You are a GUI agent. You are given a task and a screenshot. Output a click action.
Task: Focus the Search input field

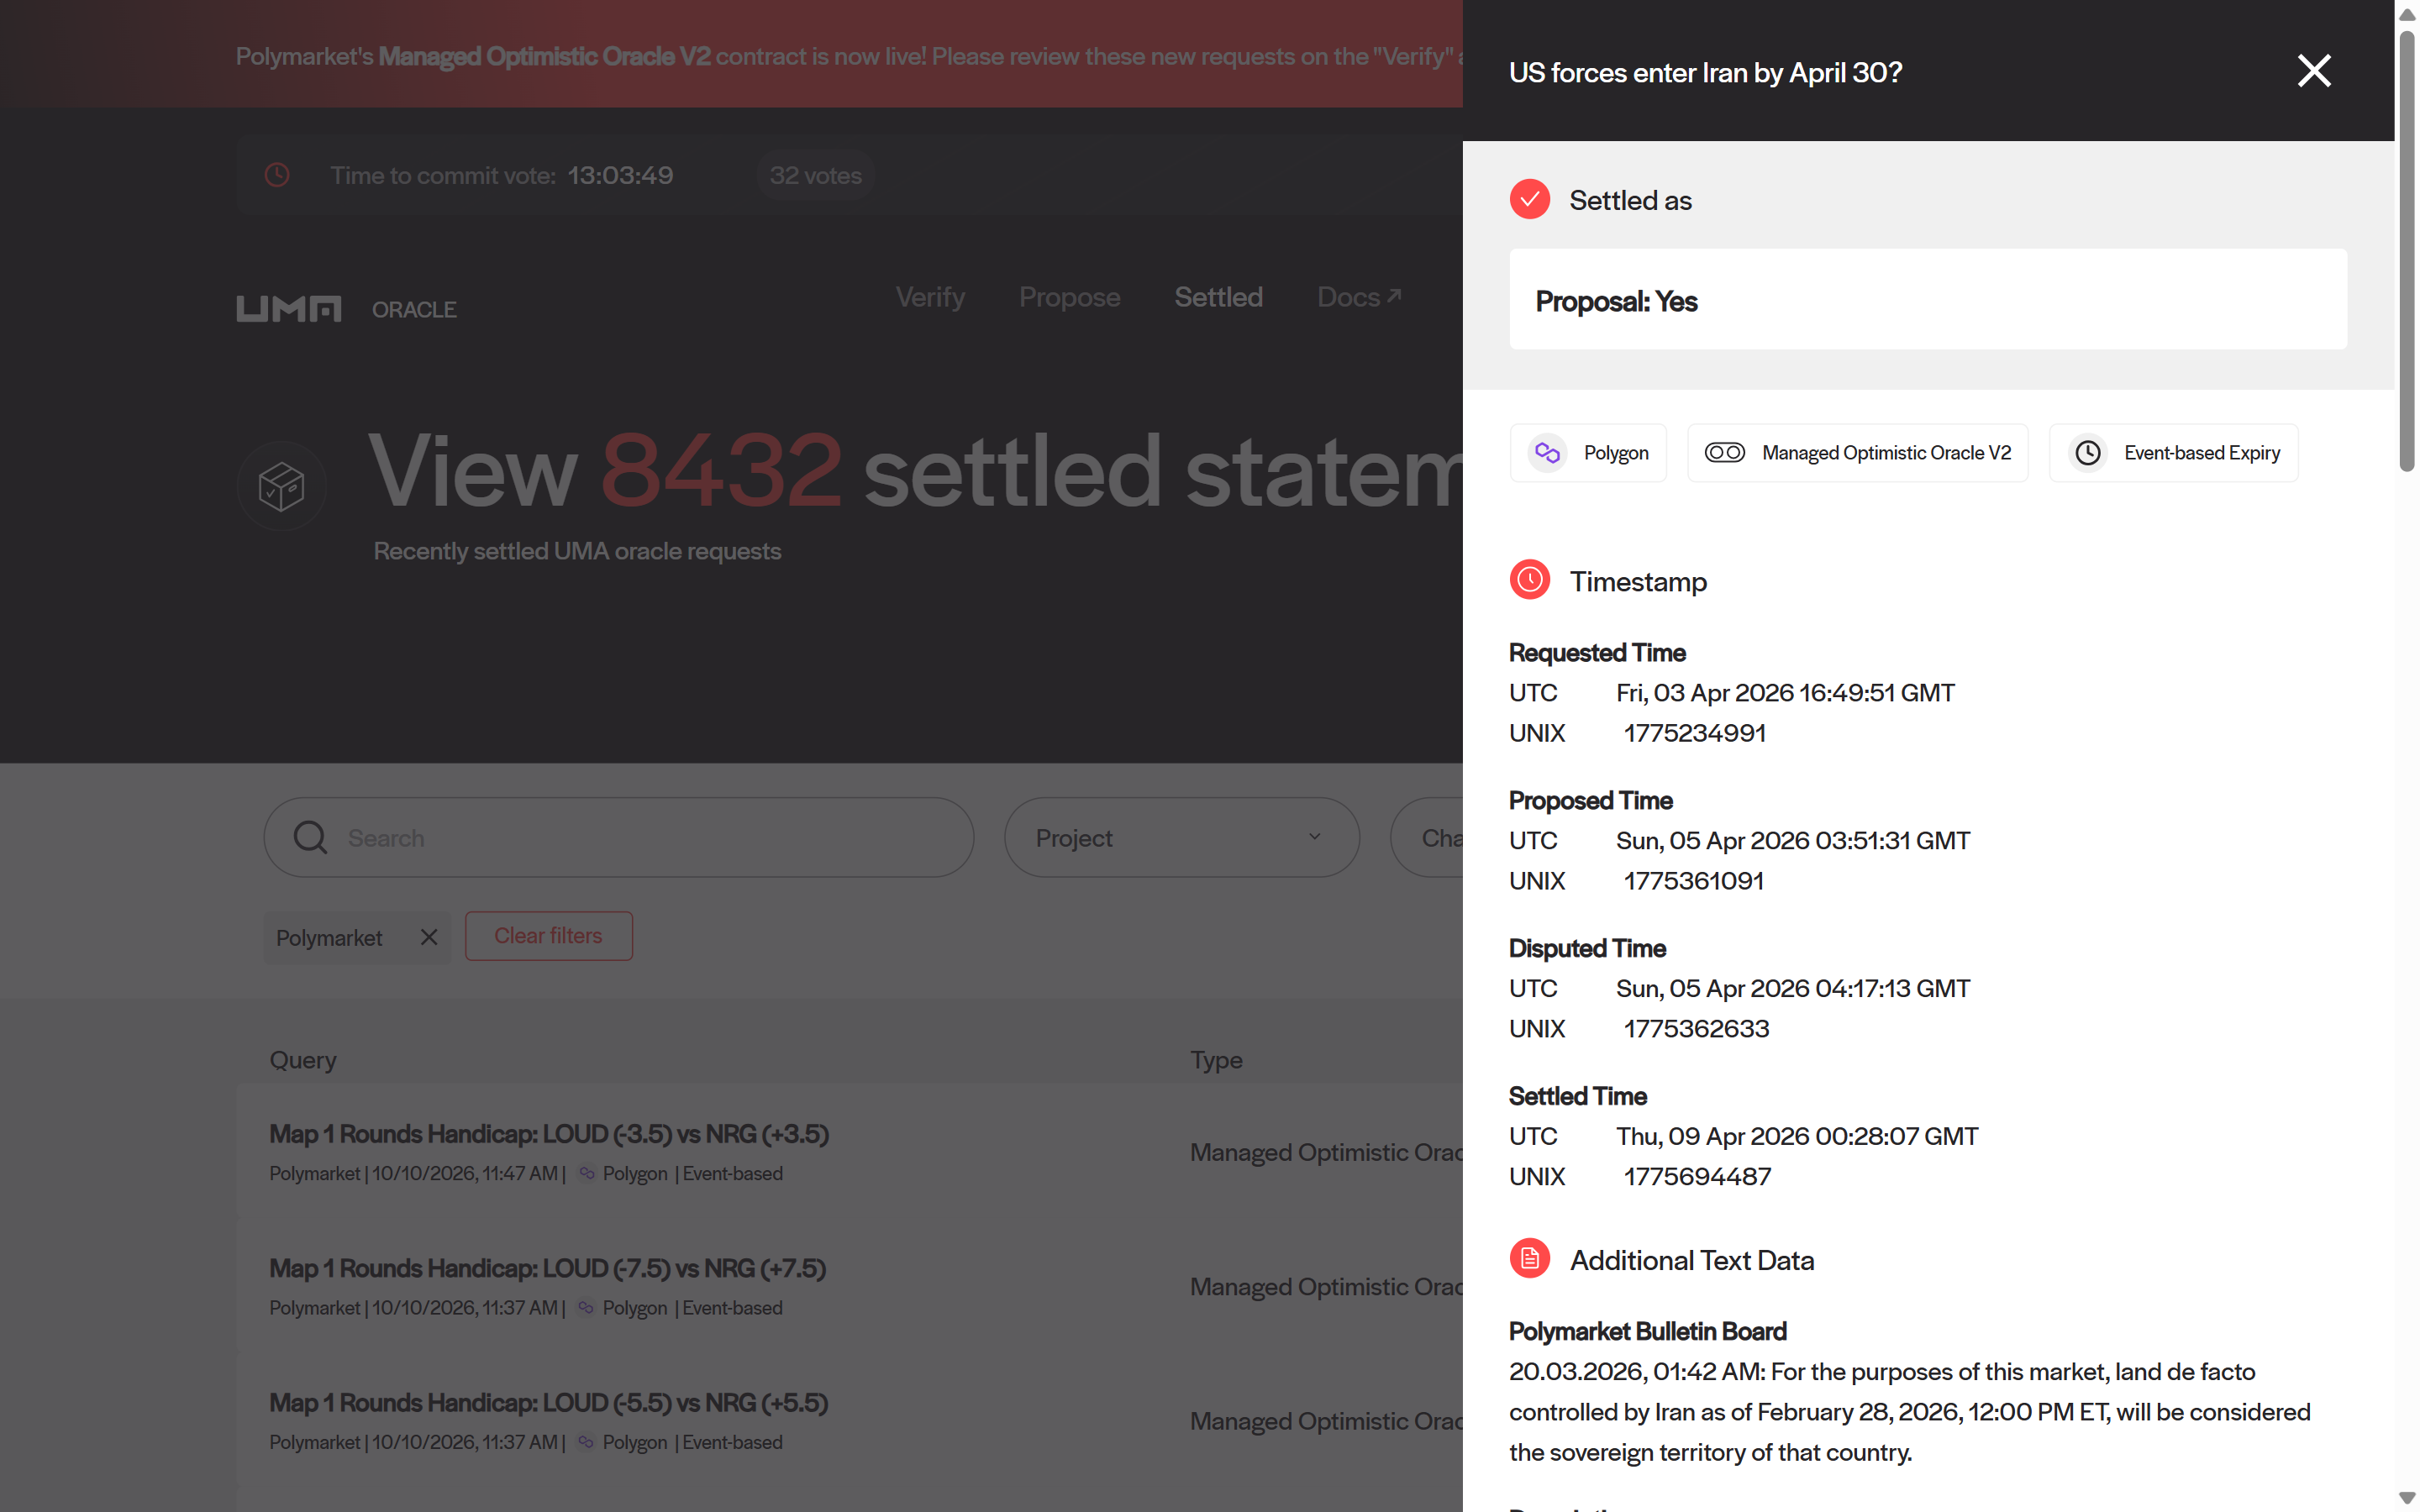tap(618, 837)
